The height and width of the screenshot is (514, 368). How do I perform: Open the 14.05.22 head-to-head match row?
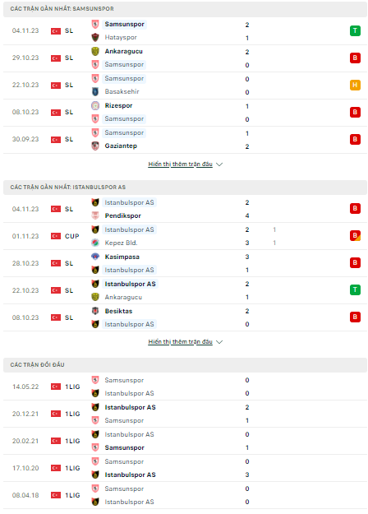(185, 387)
